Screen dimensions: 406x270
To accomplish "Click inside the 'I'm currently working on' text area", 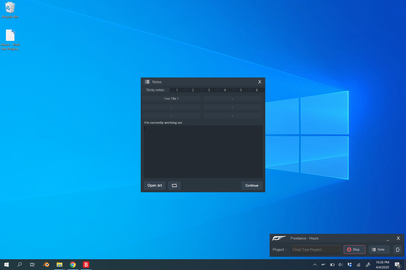I will [203, 152].
